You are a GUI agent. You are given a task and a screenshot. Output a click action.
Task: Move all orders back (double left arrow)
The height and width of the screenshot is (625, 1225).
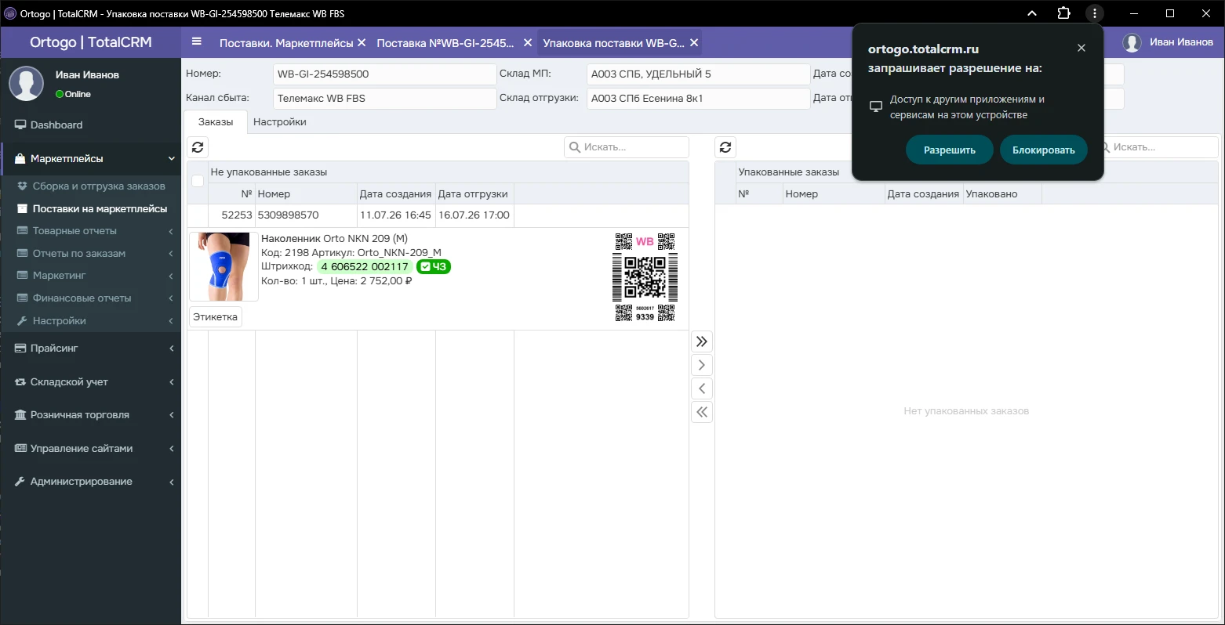[702, 412]
